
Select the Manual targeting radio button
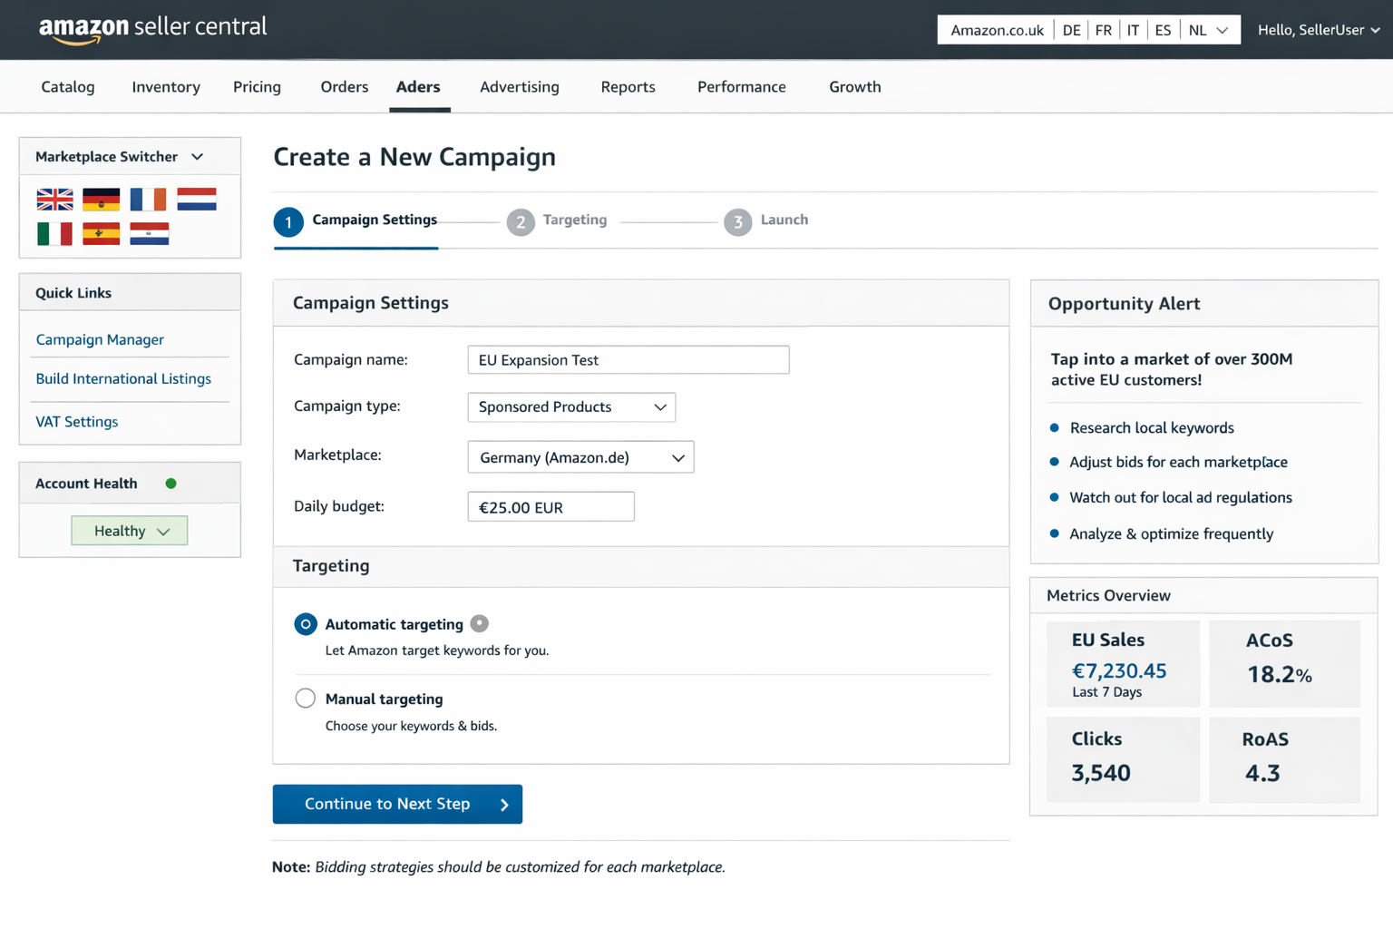[x=306, y=698]
